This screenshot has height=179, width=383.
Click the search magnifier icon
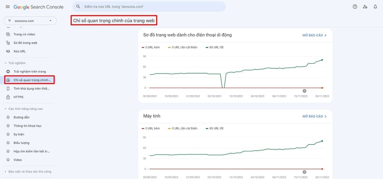pos(78,7)
